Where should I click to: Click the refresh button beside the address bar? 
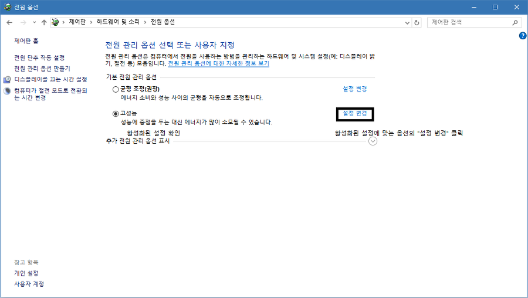tap(417, 22)
